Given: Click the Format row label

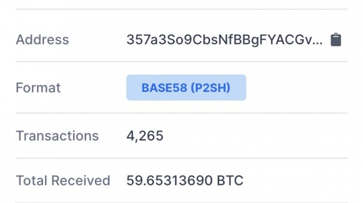Looking at the screenshot, I should [x=38, y=88].
